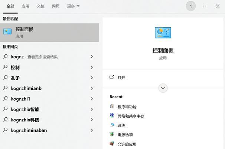Click search icon beside kognzhiminaban
This screenshot has height=149, width=225.
[x=5, y=130]
